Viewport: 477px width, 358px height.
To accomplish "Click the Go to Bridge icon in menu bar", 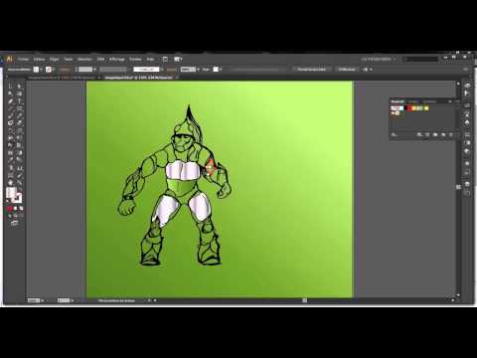I will (165, 60).
